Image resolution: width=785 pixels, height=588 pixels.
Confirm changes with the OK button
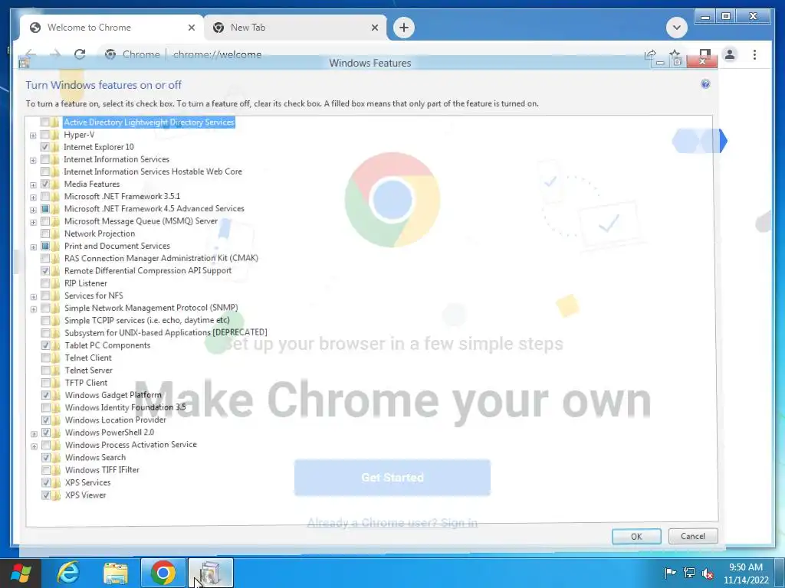tap(636, 536)
